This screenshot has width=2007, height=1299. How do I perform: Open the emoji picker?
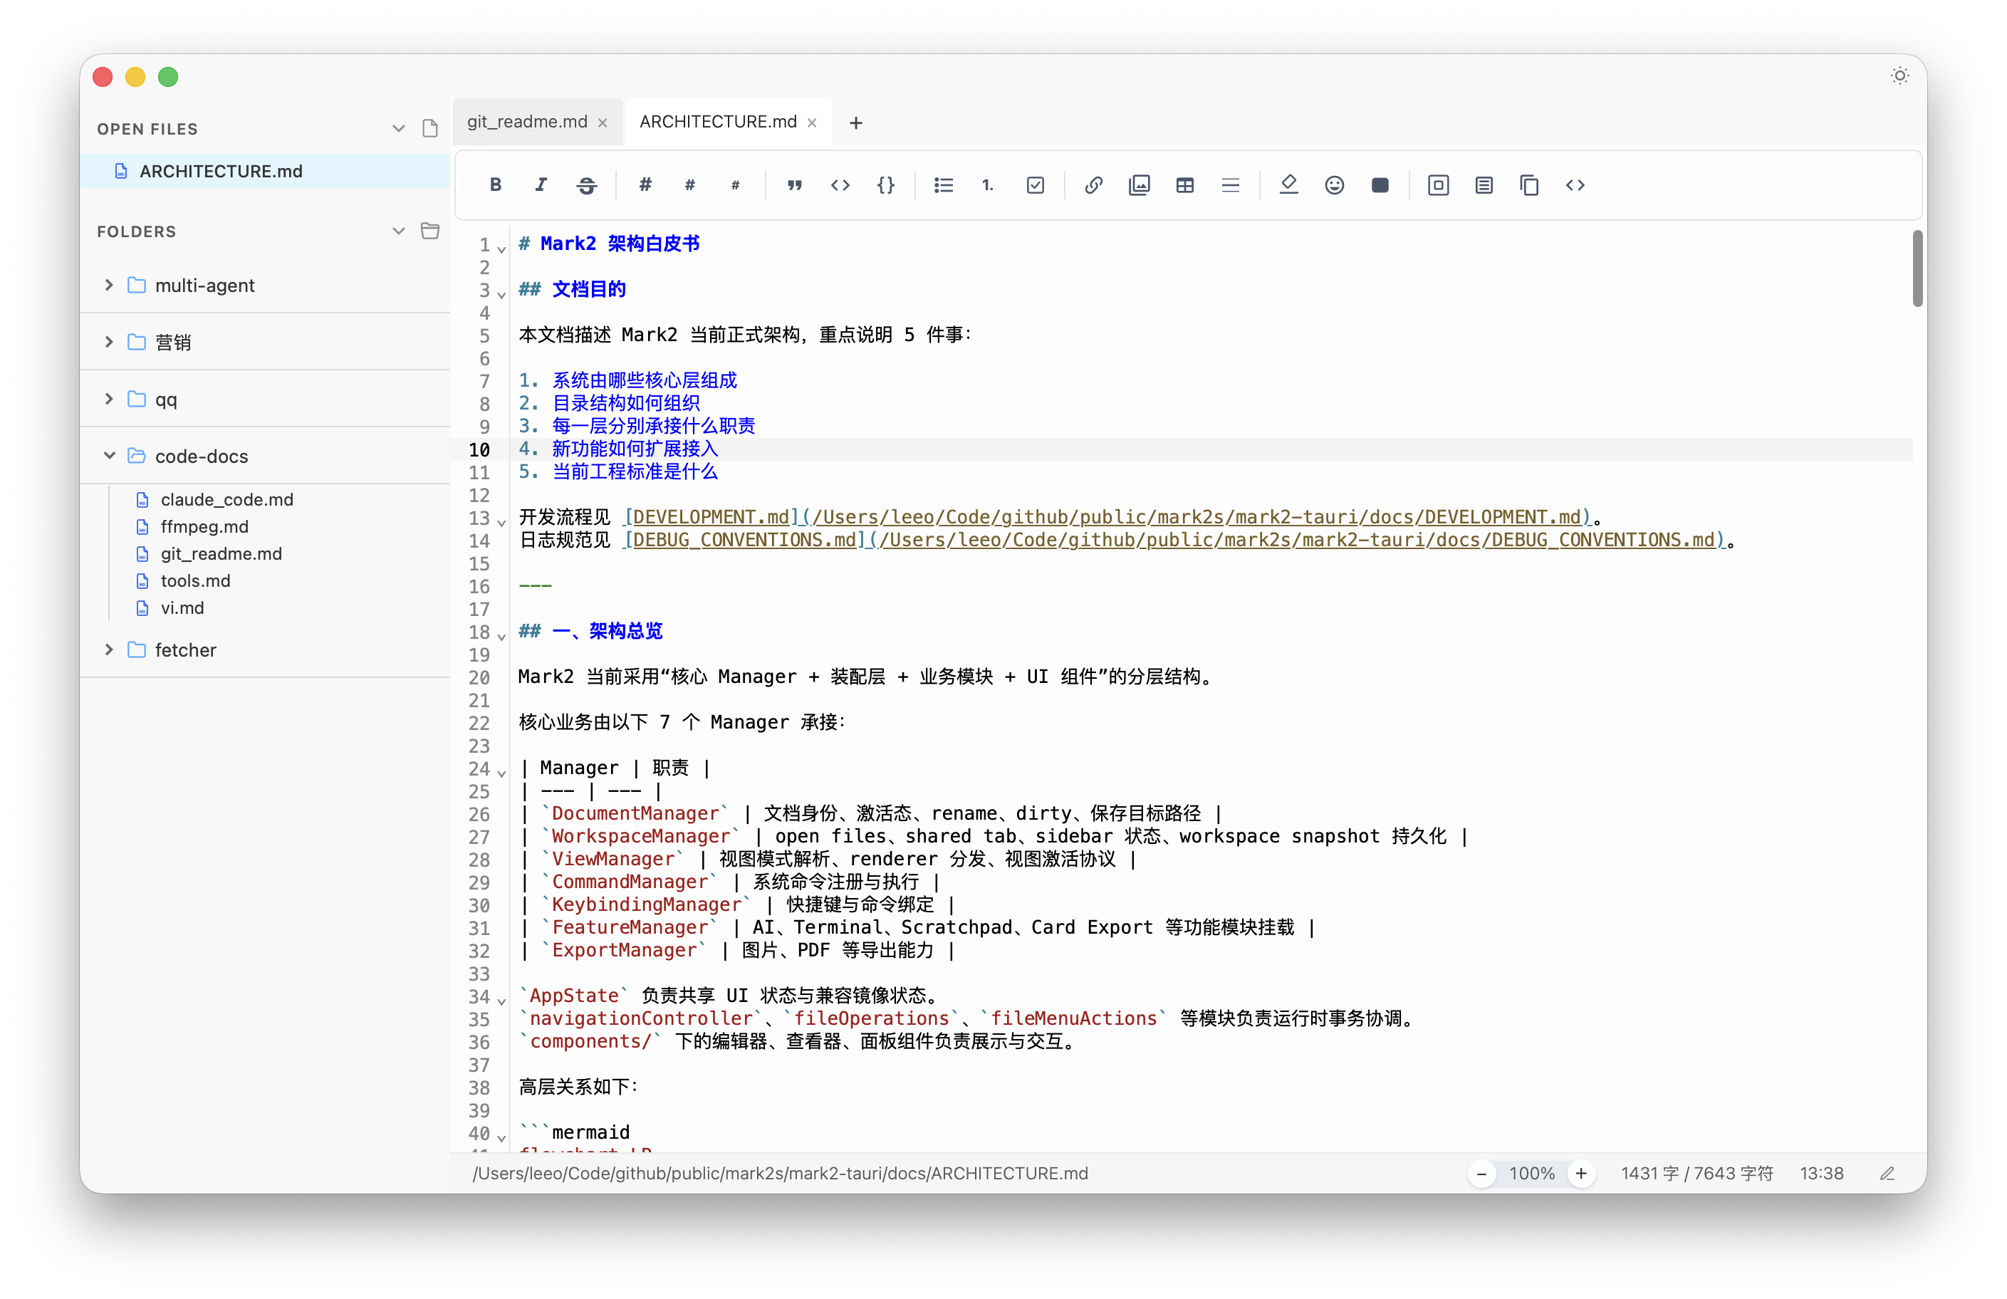pyautogui.click(x=1334, y=184)
